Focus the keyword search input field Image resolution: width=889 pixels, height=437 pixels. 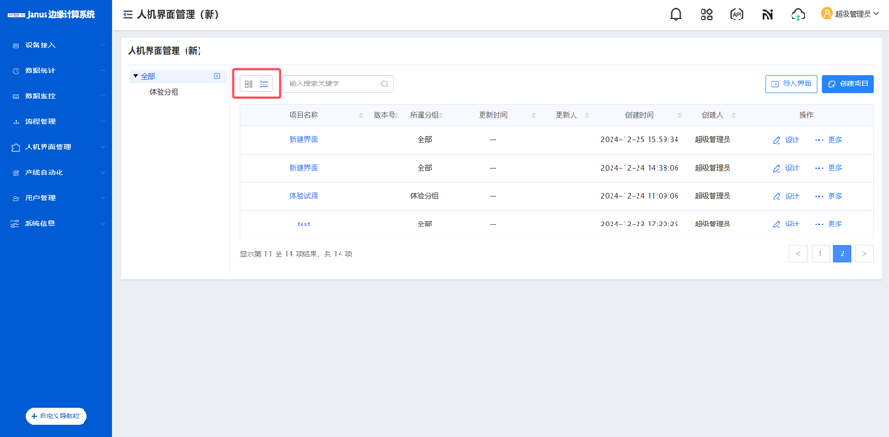pos(332,84)
